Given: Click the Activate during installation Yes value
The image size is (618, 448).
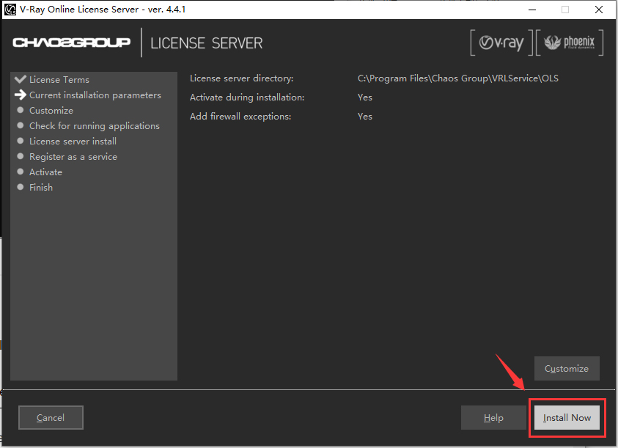Looking at the screenshot, I should (x=365, y=98).
